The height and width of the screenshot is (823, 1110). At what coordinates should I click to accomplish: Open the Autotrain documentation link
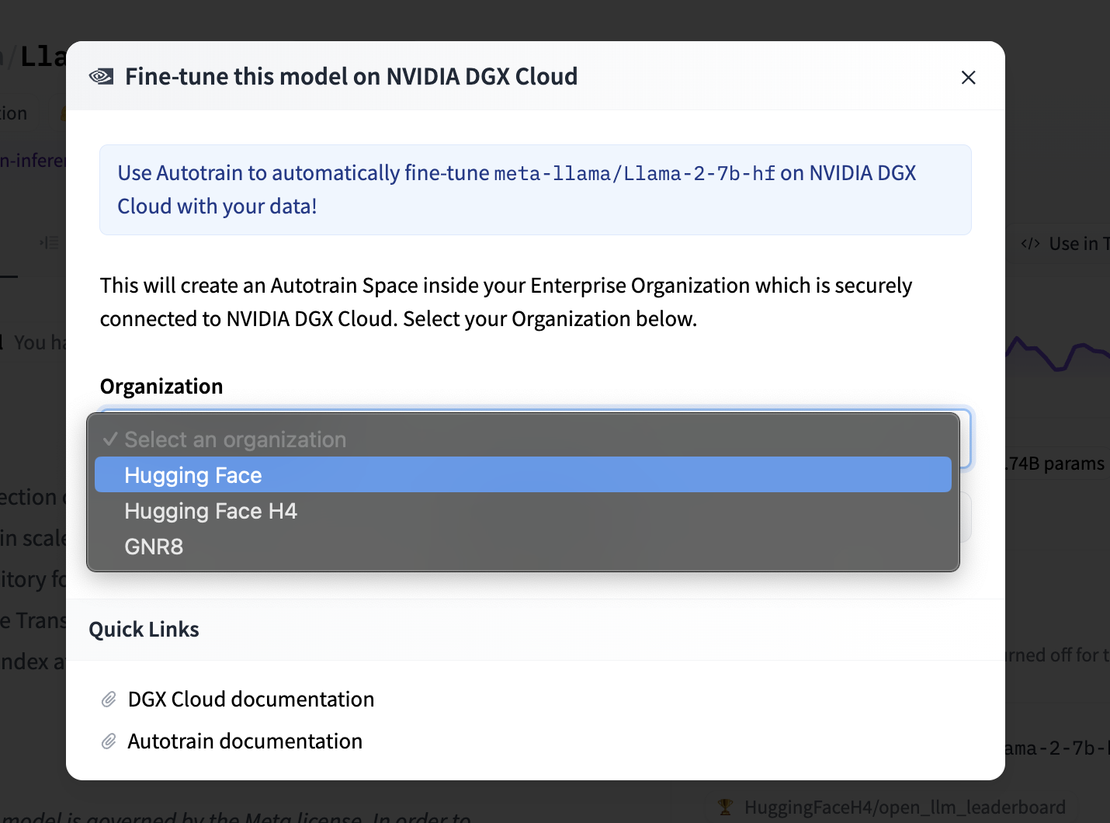245,741
